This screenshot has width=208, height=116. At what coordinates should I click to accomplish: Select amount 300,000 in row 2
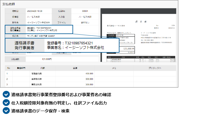[89, 79]
